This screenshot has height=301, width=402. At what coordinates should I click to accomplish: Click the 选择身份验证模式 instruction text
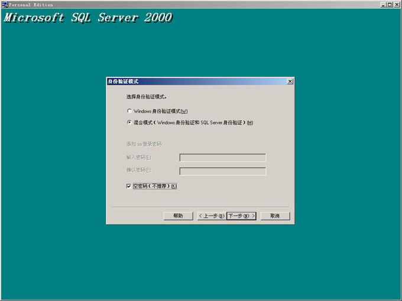[146, 97]
